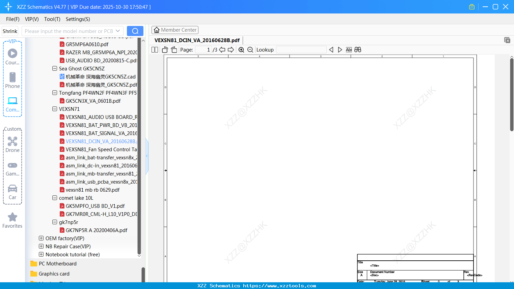The image size is (514, 289).
Task: Focus the Lookup search field
Action: 301,50
